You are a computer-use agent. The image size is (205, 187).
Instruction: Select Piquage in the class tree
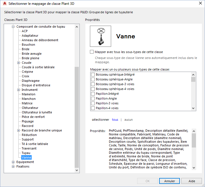(x=28, y=121)
